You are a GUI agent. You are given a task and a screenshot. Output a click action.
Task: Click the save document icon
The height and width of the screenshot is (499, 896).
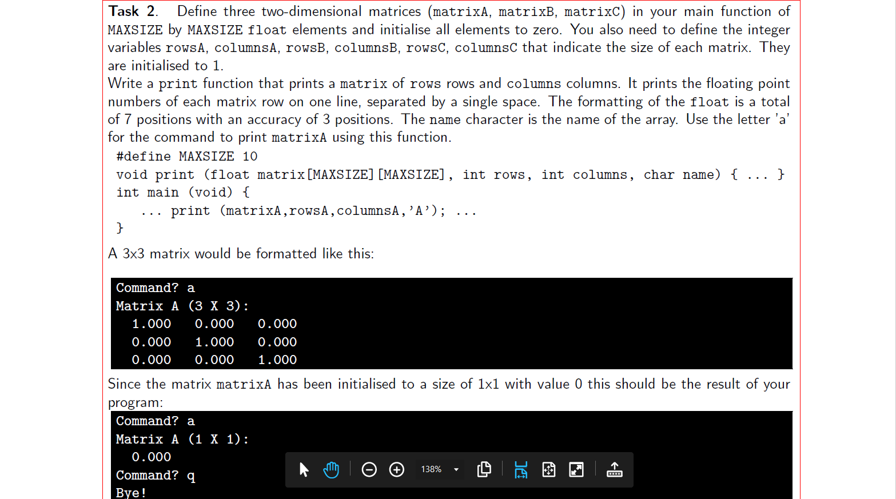point(615,469)
